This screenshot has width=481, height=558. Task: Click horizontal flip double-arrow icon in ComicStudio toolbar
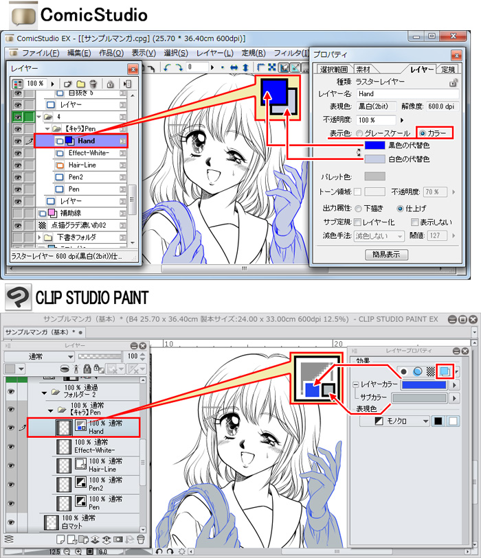[234, 67]
